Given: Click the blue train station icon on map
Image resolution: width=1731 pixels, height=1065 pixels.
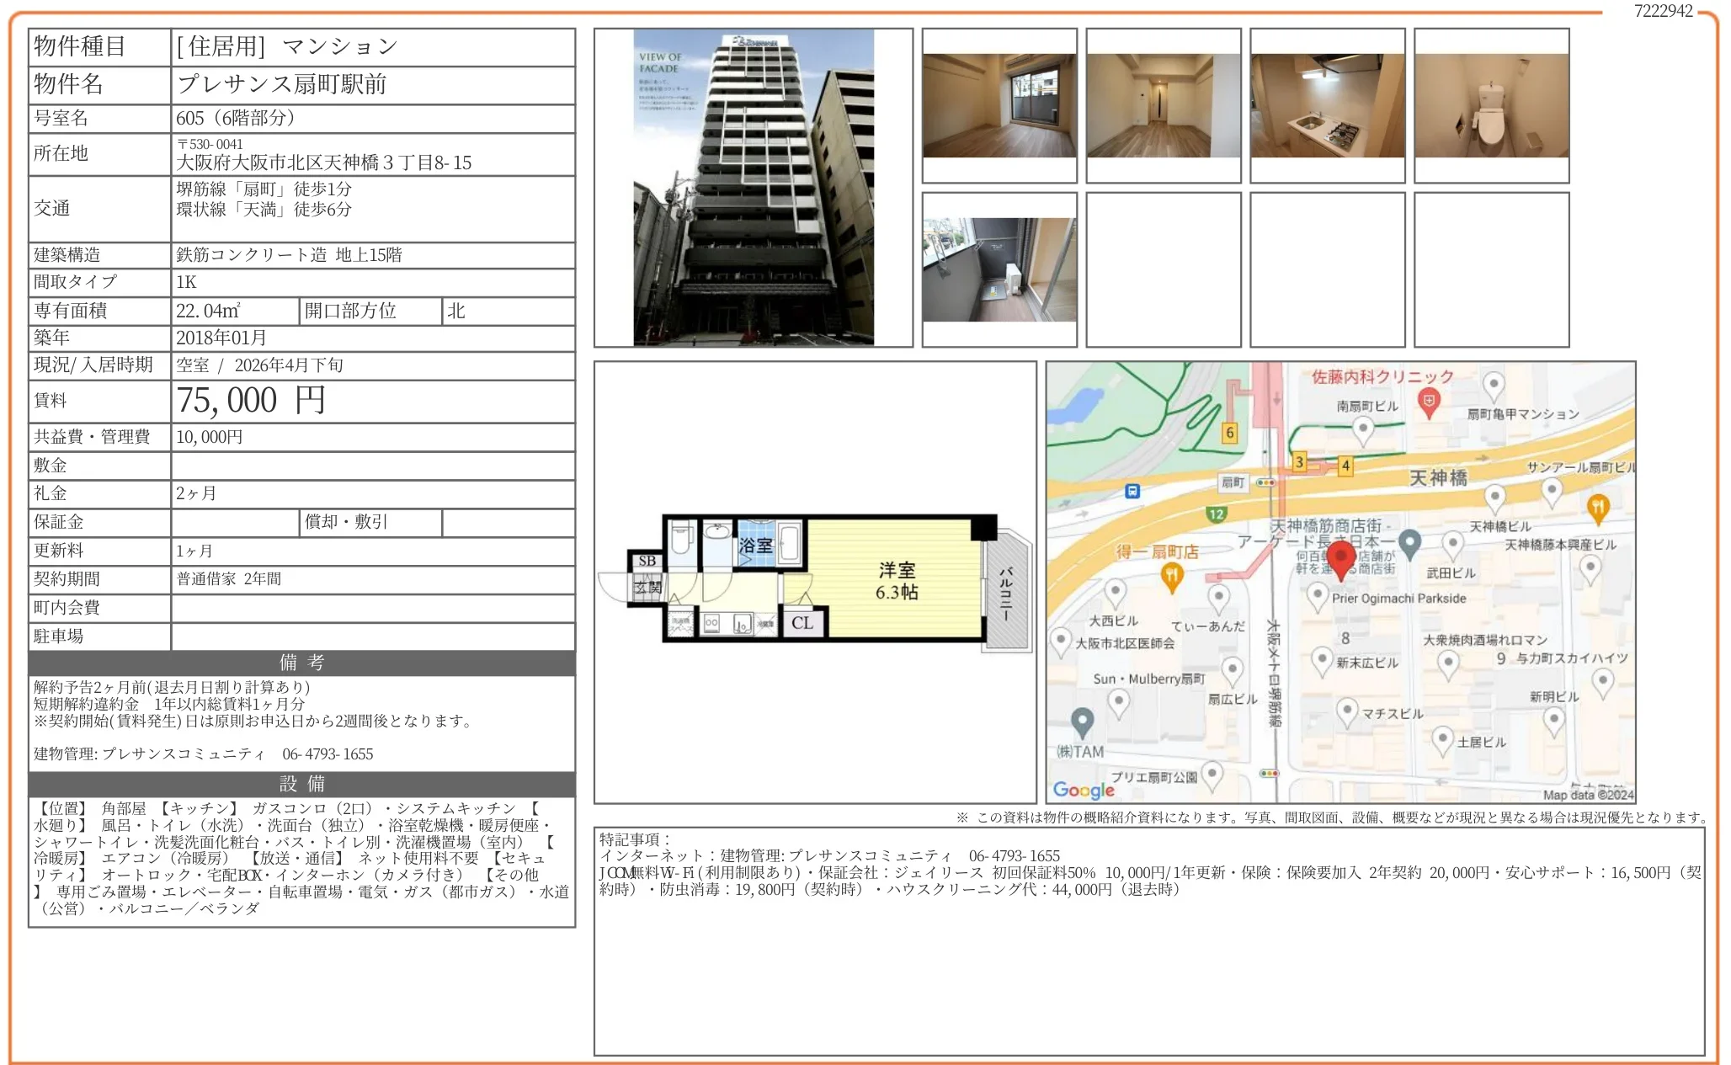Looking at the screenshot, I should (x=1132, y=491).
